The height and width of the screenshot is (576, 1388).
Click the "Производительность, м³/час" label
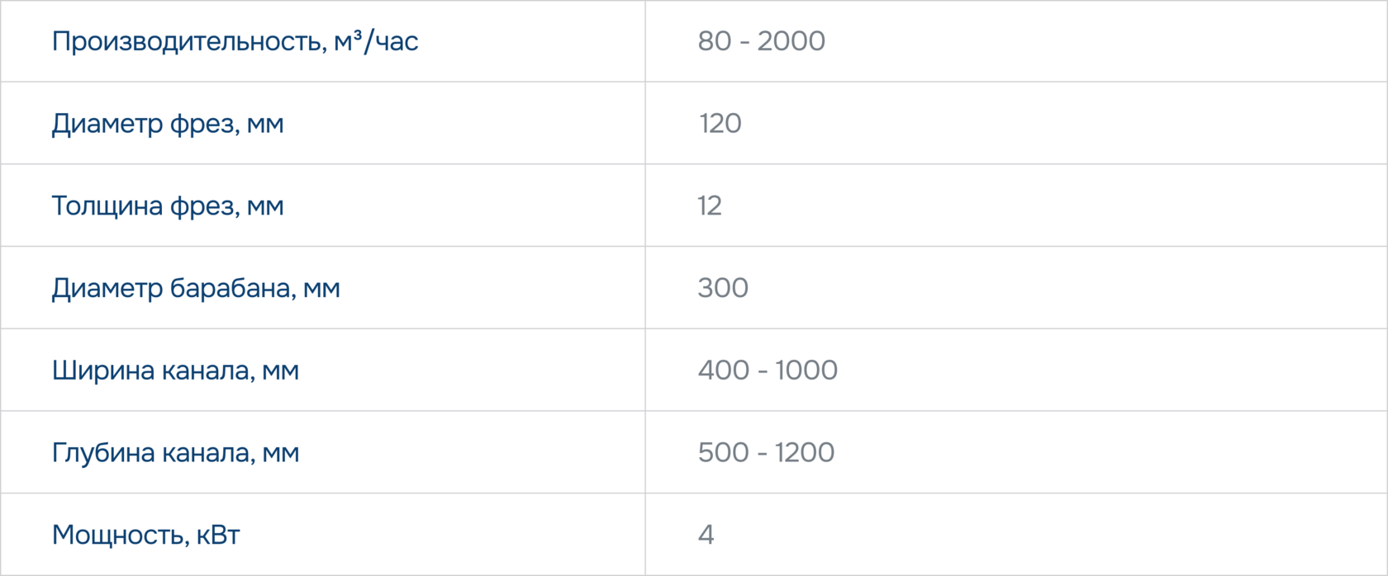click(x=235, y=41)
